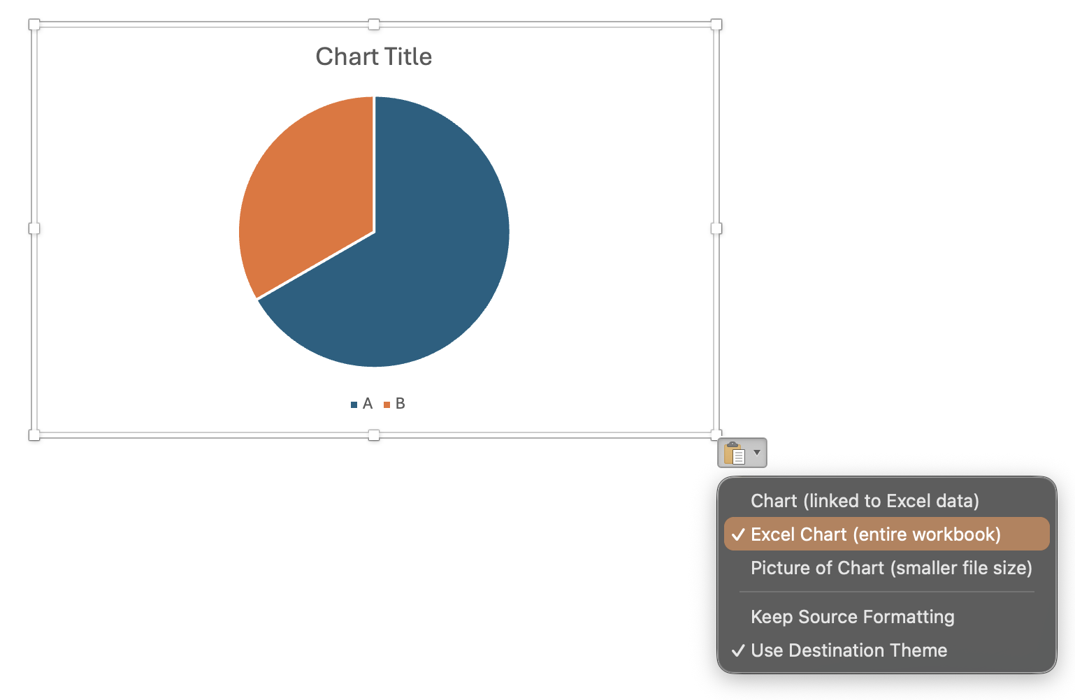Click the Chart Title text
1075x700 pixels.
[x=374, y=57]
